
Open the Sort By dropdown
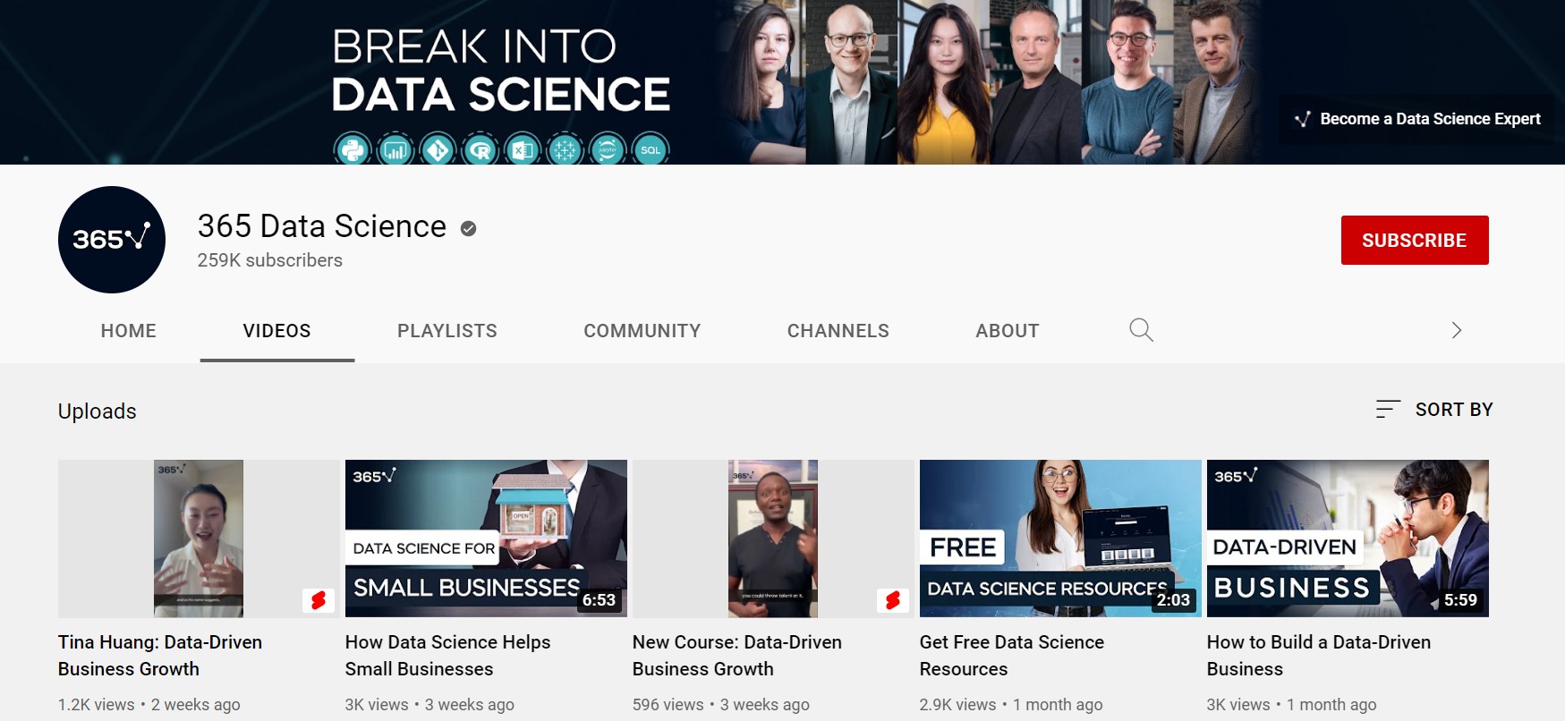tap(1433, 410)
